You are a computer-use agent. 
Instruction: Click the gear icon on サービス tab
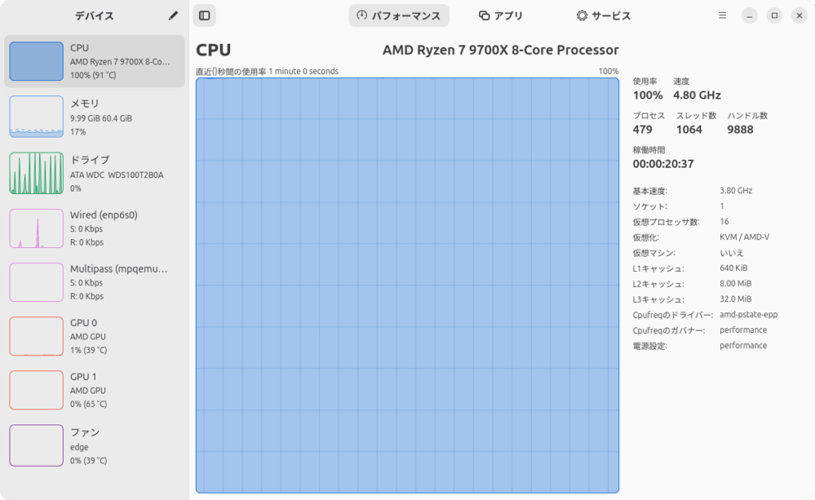click(582, 16)
